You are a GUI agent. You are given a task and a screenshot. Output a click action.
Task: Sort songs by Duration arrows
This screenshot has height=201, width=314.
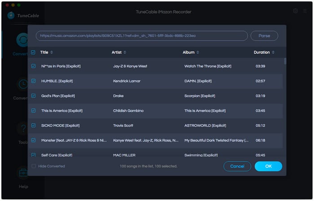tap(273, 52)
